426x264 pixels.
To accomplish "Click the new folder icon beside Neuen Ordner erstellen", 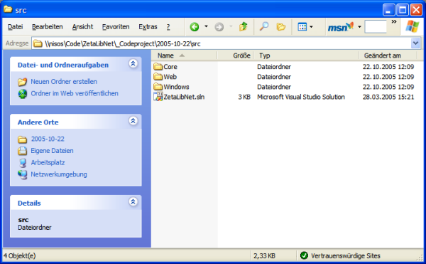I will pyautogui.click(x=23, y=82).
